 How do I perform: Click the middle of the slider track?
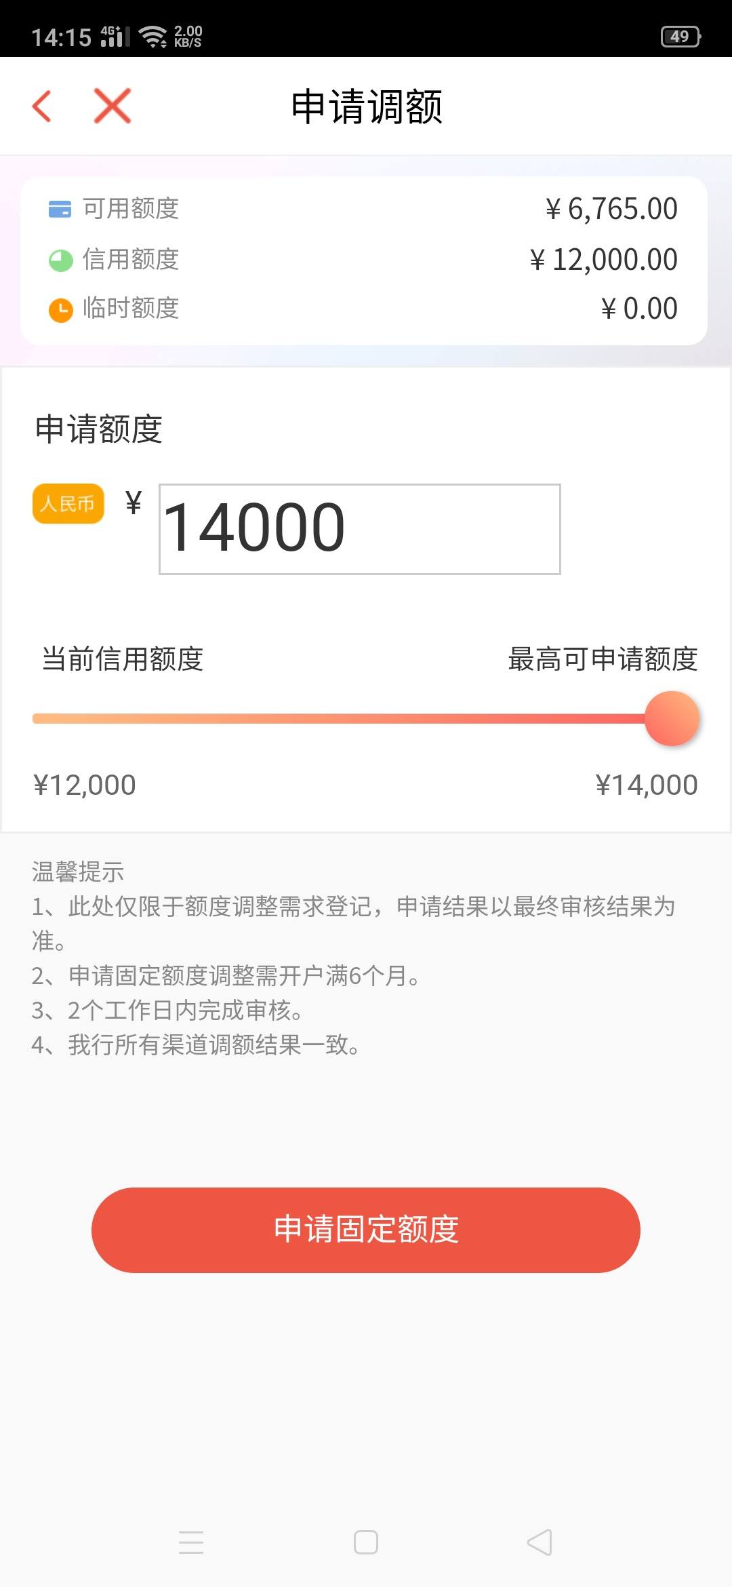[x=339, y=719]
